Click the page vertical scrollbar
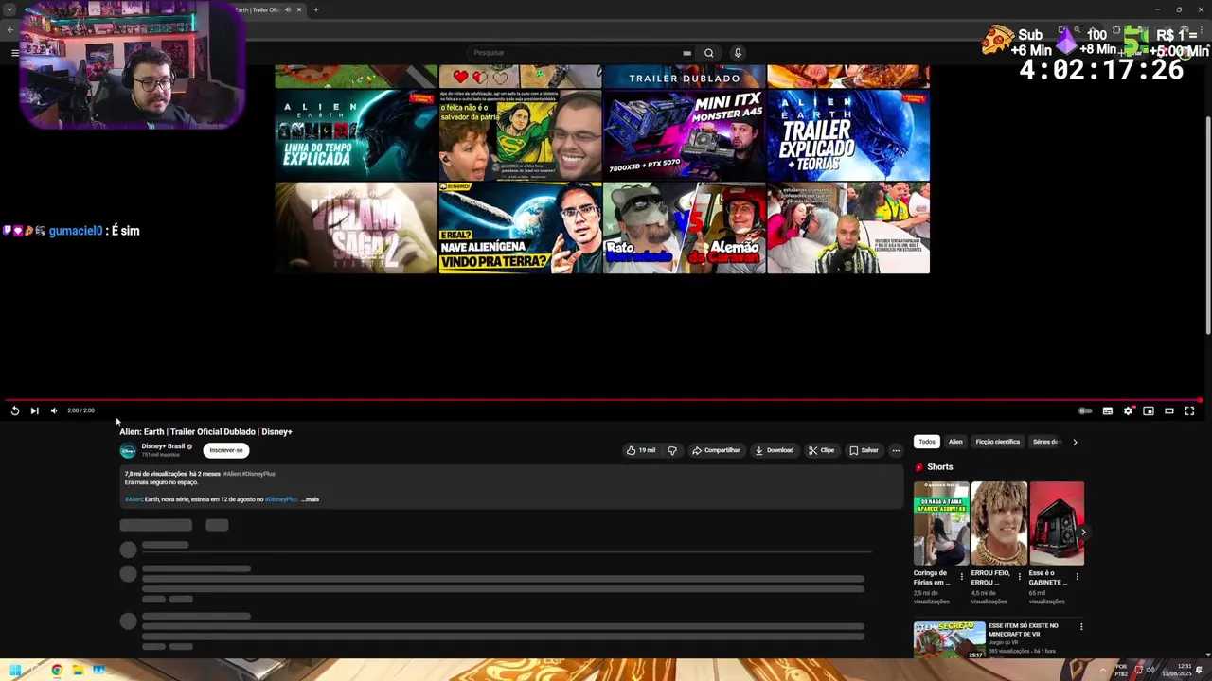The height and width of the screenshot is (681, 1212). (x=1207, y=227)
